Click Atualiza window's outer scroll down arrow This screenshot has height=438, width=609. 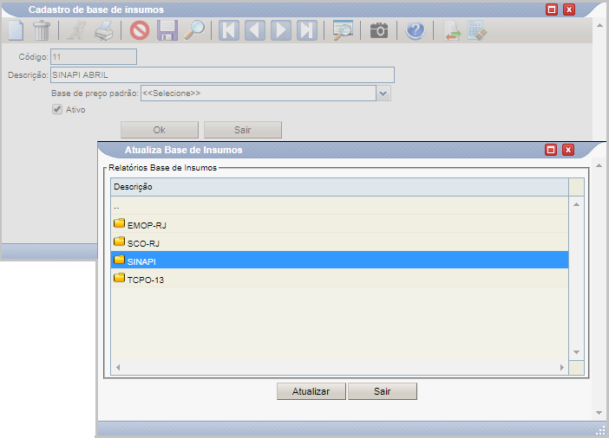tap(599, 413)
